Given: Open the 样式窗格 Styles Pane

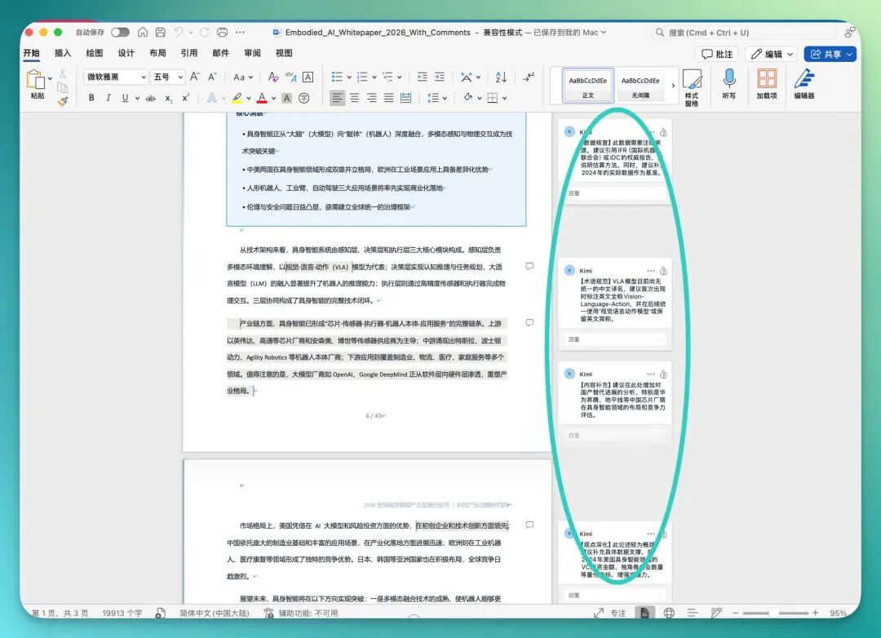Looking at the screenshot, I should 692,87.
